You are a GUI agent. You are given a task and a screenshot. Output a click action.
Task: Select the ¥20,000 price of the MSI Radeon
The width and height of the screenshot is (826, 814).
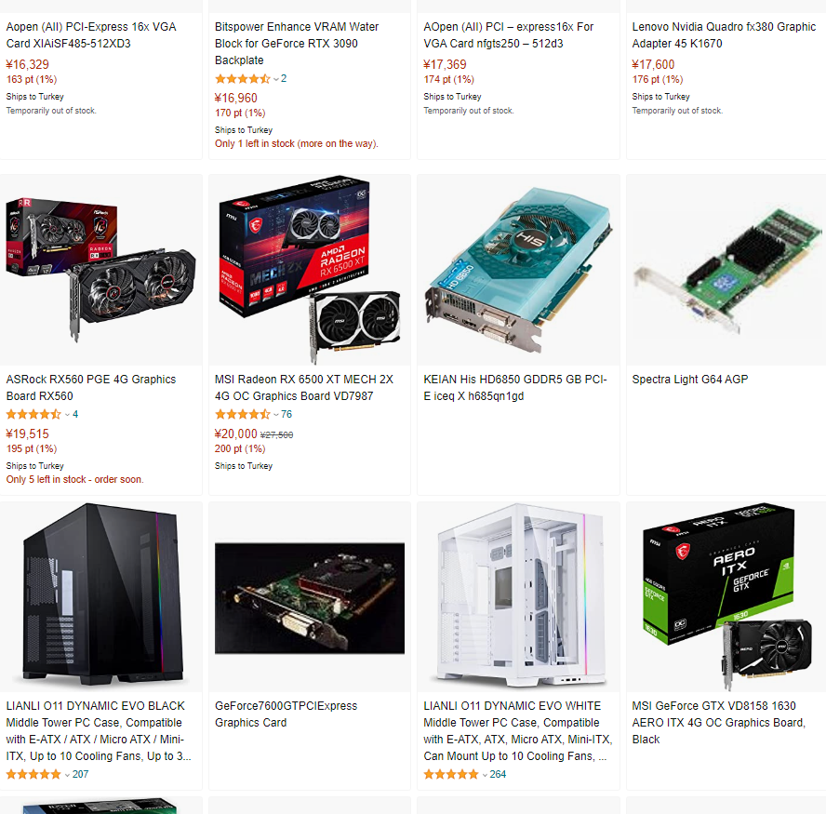click(x=235, y=434)
